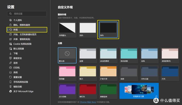Pick the dark red theme swatch
This screenshot has width=182, height=105.
point(88,91)
